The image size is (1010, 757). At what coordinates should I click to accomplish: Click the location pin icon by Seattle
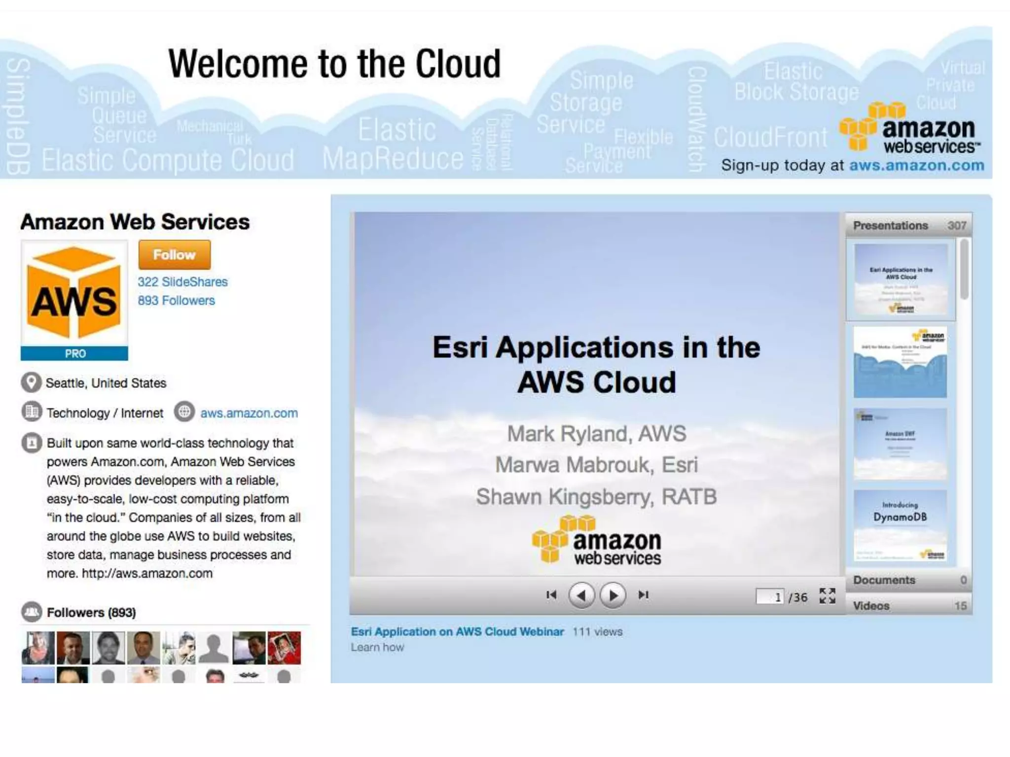click(31, 383)
